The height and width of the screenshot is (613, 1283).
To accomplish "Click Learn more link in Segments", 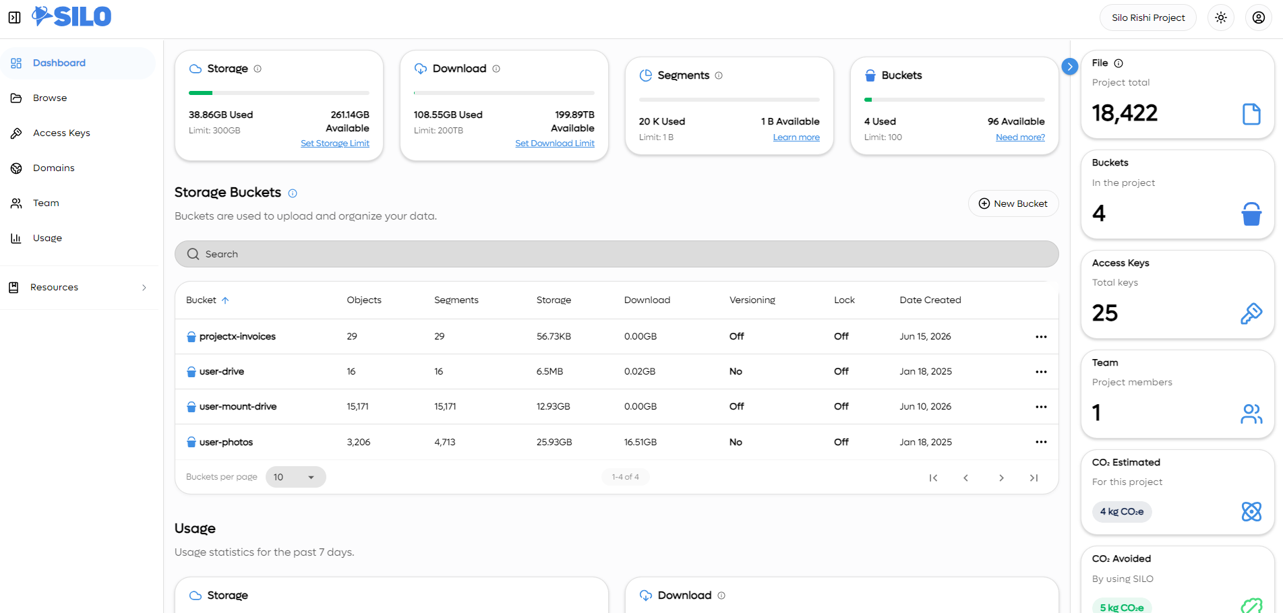I will [796, 137].
